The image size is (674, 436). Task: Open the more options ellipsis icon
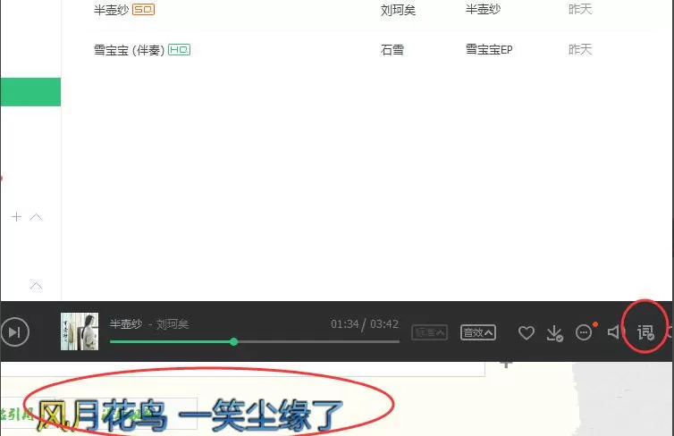coord(584,332)
